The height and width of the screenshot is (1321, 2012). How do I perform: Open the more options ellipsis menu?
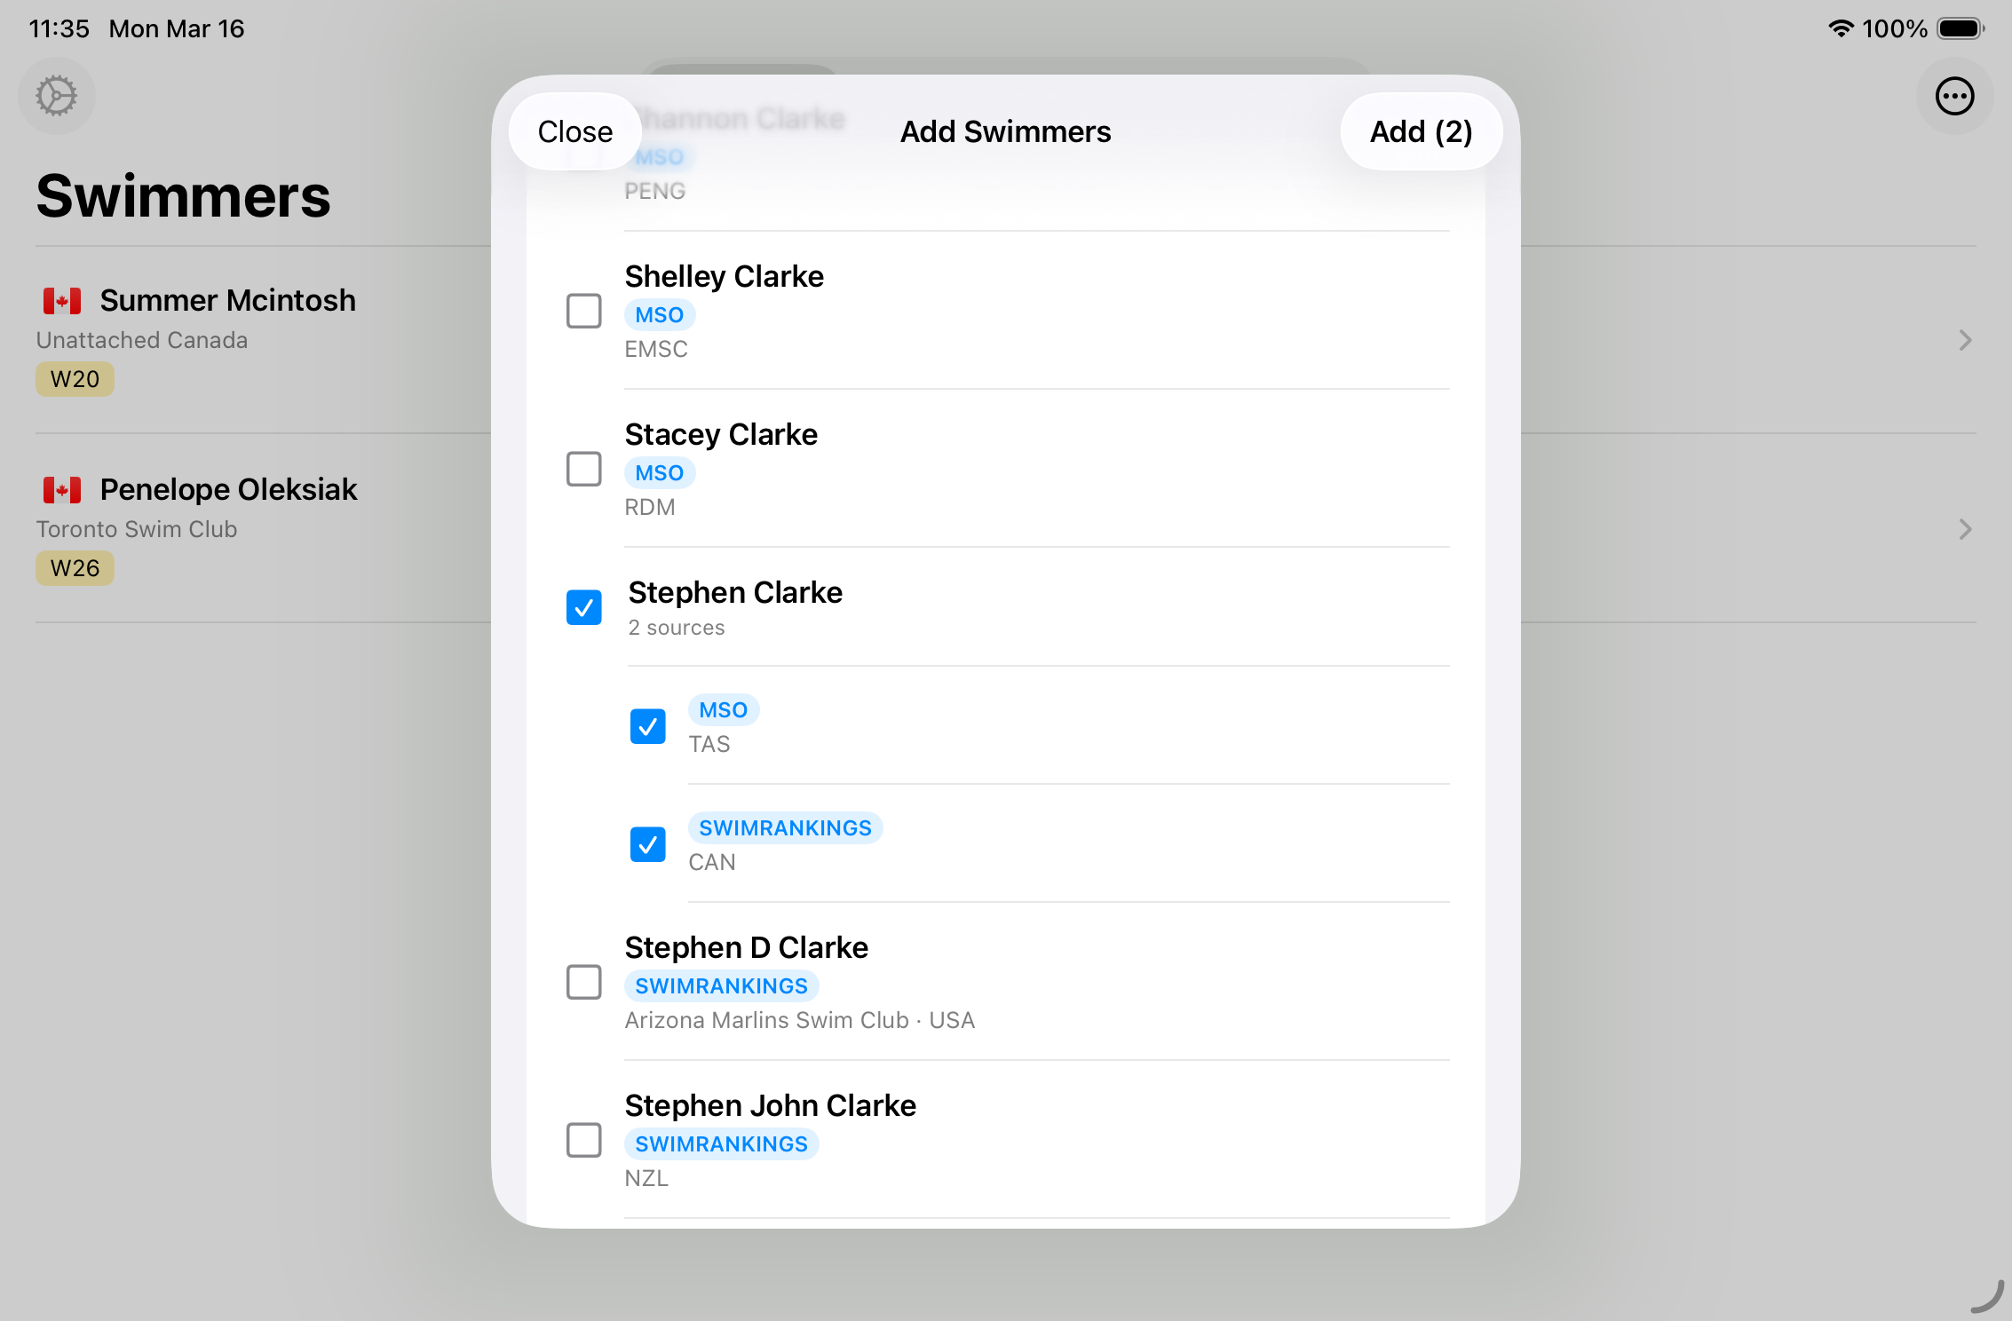tap(1954, 96)
